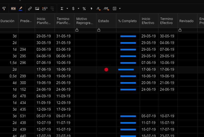Open the Sum functions icon

coord(62,9)
